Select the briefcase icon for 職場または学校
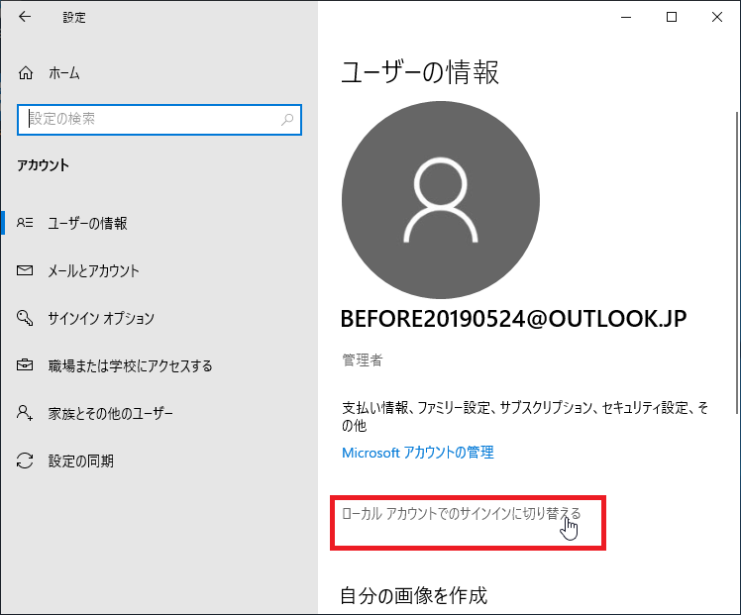Image resolution: width=741 pixels, height=615 pixels. (25, 365)
